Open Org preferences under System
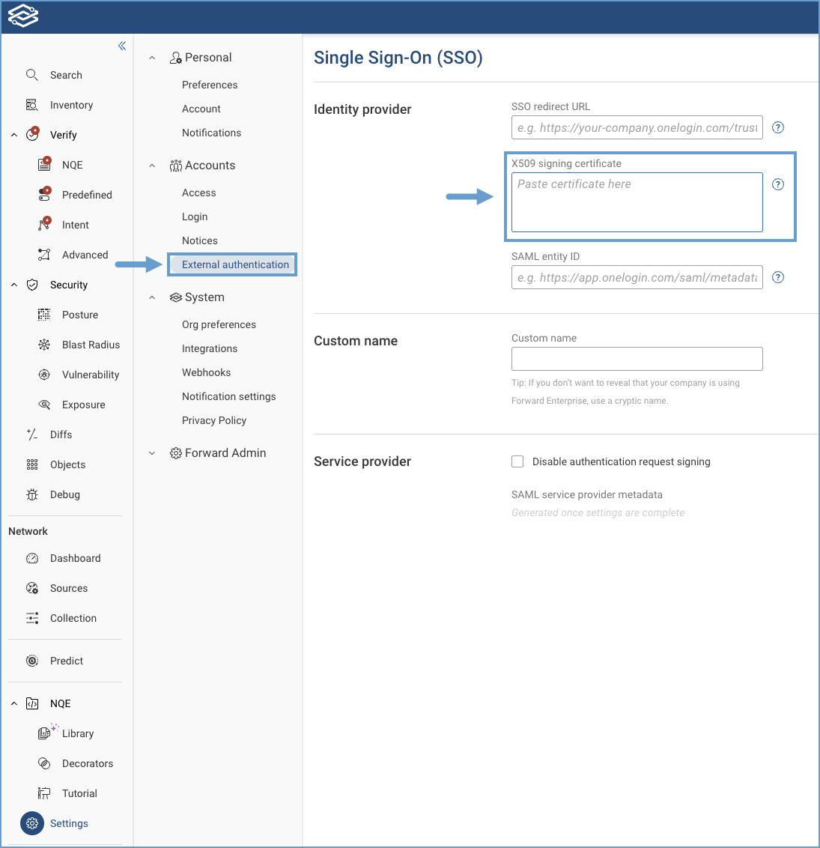This screenshot has width=820, height=848. [219, 324]
